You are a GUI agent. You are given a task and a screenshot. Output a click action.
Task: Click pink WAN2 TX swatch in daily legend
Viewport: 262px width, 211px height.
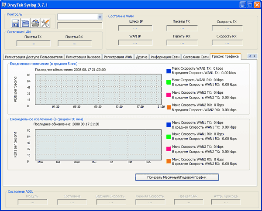169,95
